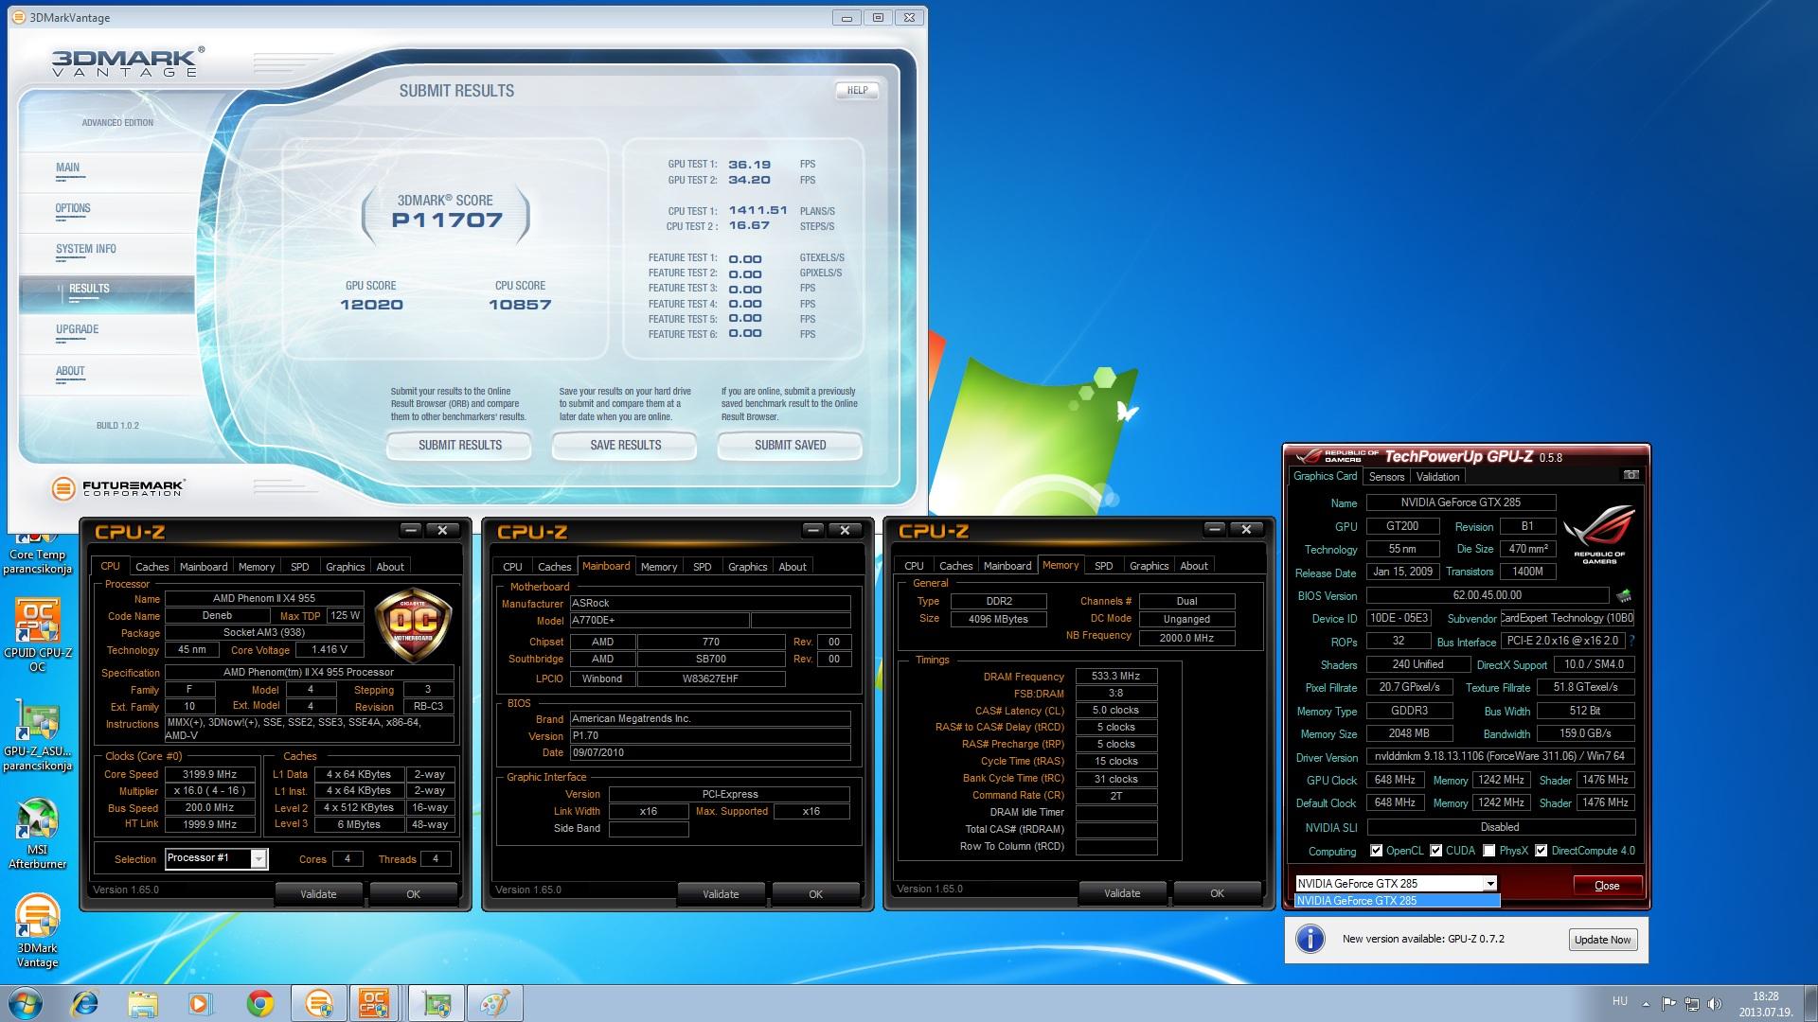Click Close button in GPU-Z
Image resolution: width=1818 pixels, height=1022 pixels.
(1607, 886)
